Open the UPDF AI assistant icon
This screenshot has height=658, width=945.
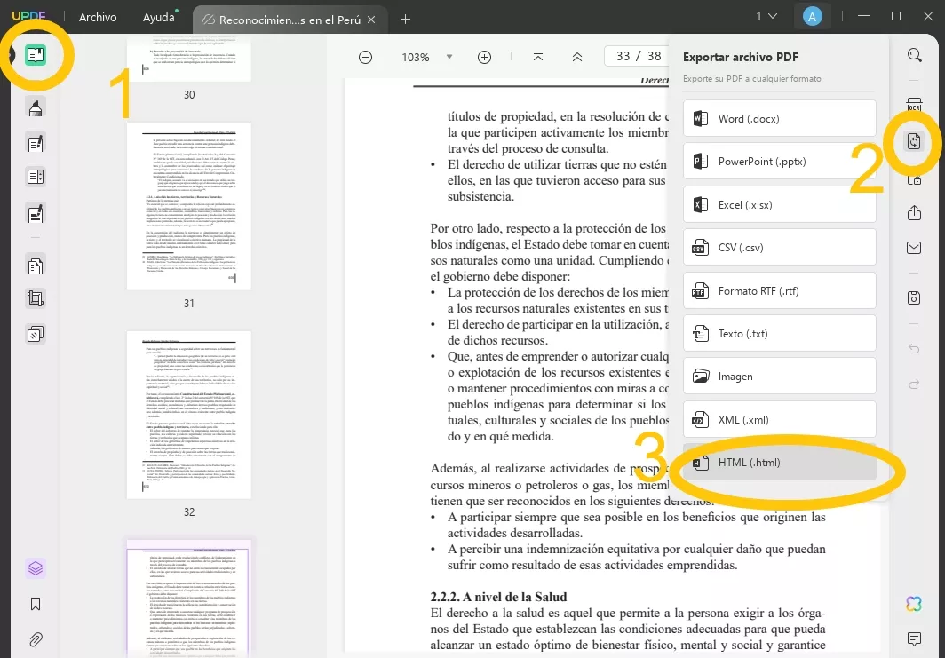tap(914, 603)
